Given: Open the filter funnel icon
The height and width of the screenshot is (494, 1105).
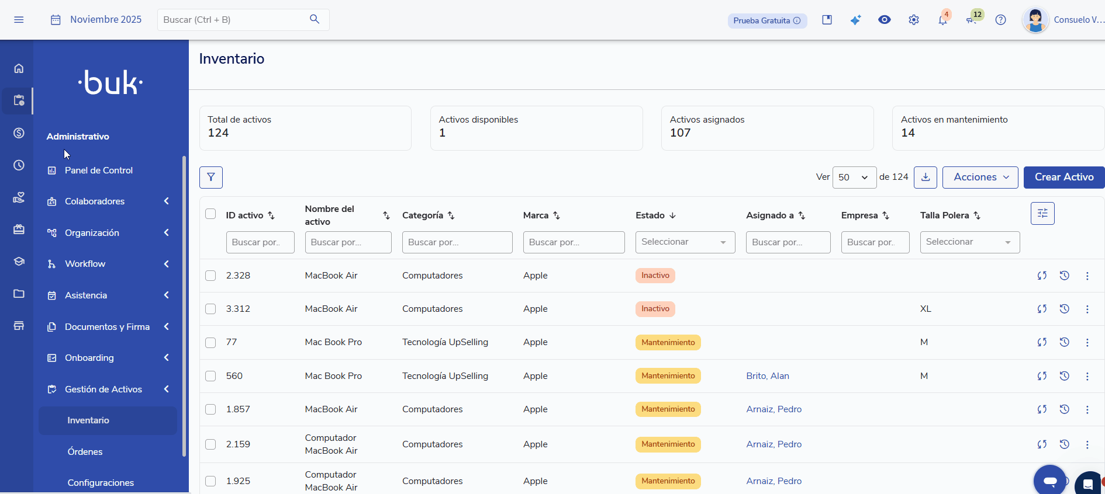Looking at the screenshot, I should 210,178.
